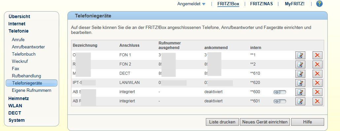The width and height of the screenshot is (340, 131).
Task: Edit the answering machine **600 entry
Action: pyautogui.click(x=300, y=92)
